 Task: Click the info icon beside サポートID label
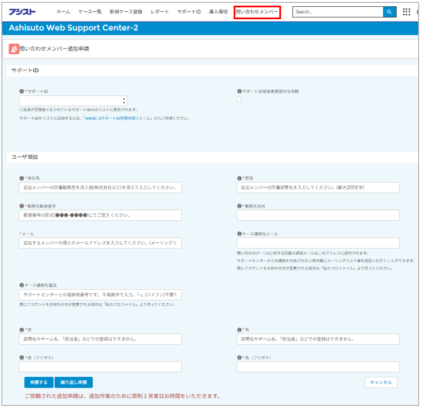pos(21,91)
